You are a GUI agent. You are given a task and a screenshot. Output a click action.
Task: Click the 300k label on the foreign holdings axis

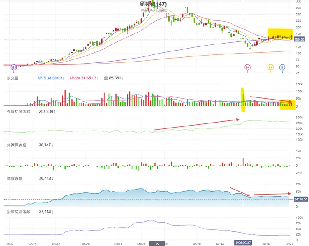(x=299, y=118)
